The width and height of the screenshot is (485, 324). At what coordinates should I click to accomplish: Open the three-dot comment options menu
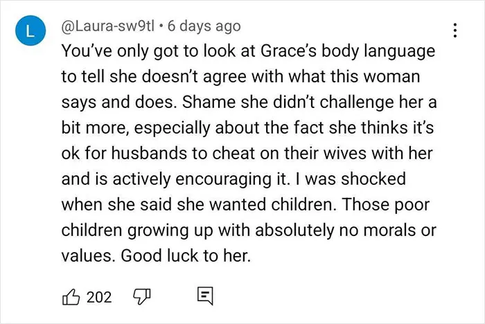click(455, 30)
